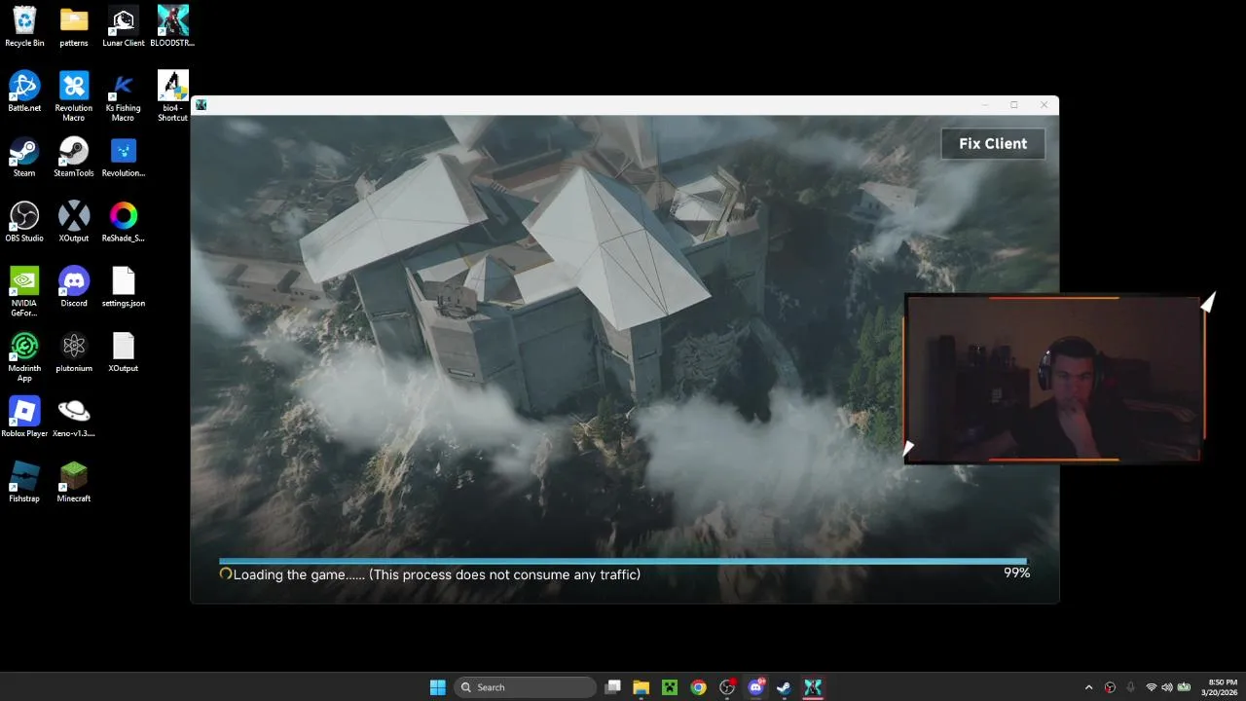Select the BLOODSTR... desktop shortcut
The image size is (1246, 701).
pos(172,26)
